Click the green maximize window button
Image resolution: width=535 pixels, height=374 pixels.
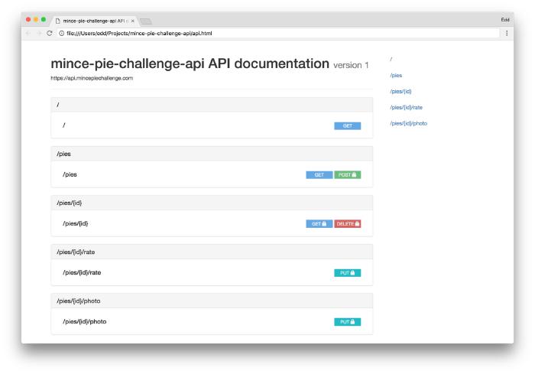click(x=44, y=19)
